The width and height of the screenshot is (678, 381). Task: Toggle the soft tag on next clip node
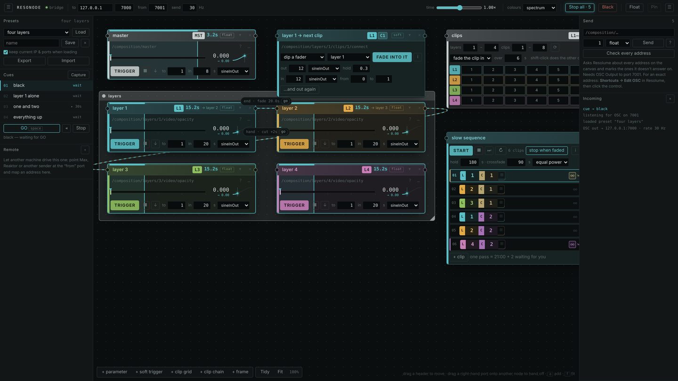(397, 35)
